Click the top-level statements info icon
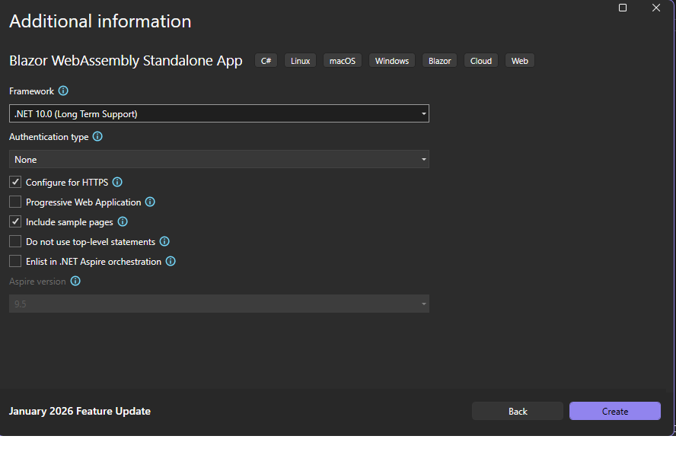This screenshot has width=676, height=455. (x=164, y=242)
